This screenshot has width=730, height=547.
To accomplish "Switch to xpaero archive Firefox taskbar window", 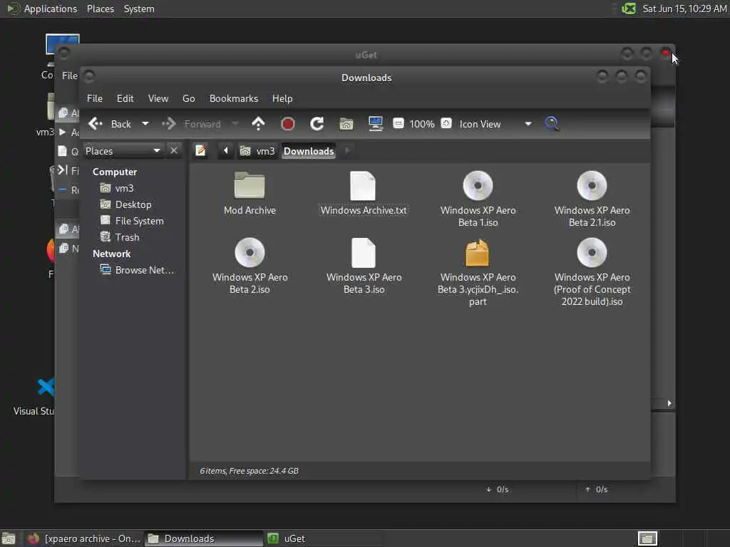I will tap(84, 538).
